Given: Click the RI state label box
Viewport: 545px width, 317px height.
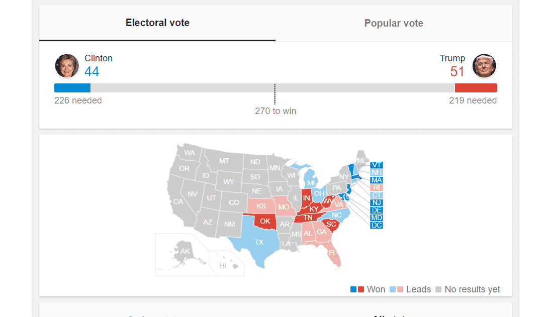Looking at the screenshot, I should tap(377, 187).
